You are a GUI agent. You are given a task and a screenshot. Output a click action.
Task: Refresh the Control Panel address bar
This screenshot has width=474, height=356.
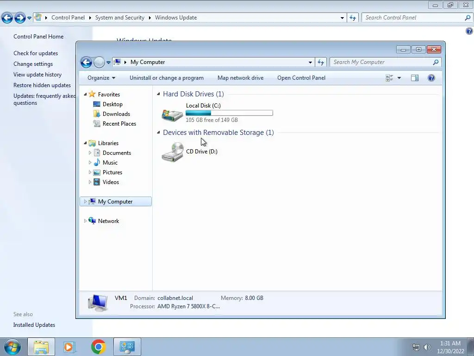pyautogui.click(x=352, y=18)
